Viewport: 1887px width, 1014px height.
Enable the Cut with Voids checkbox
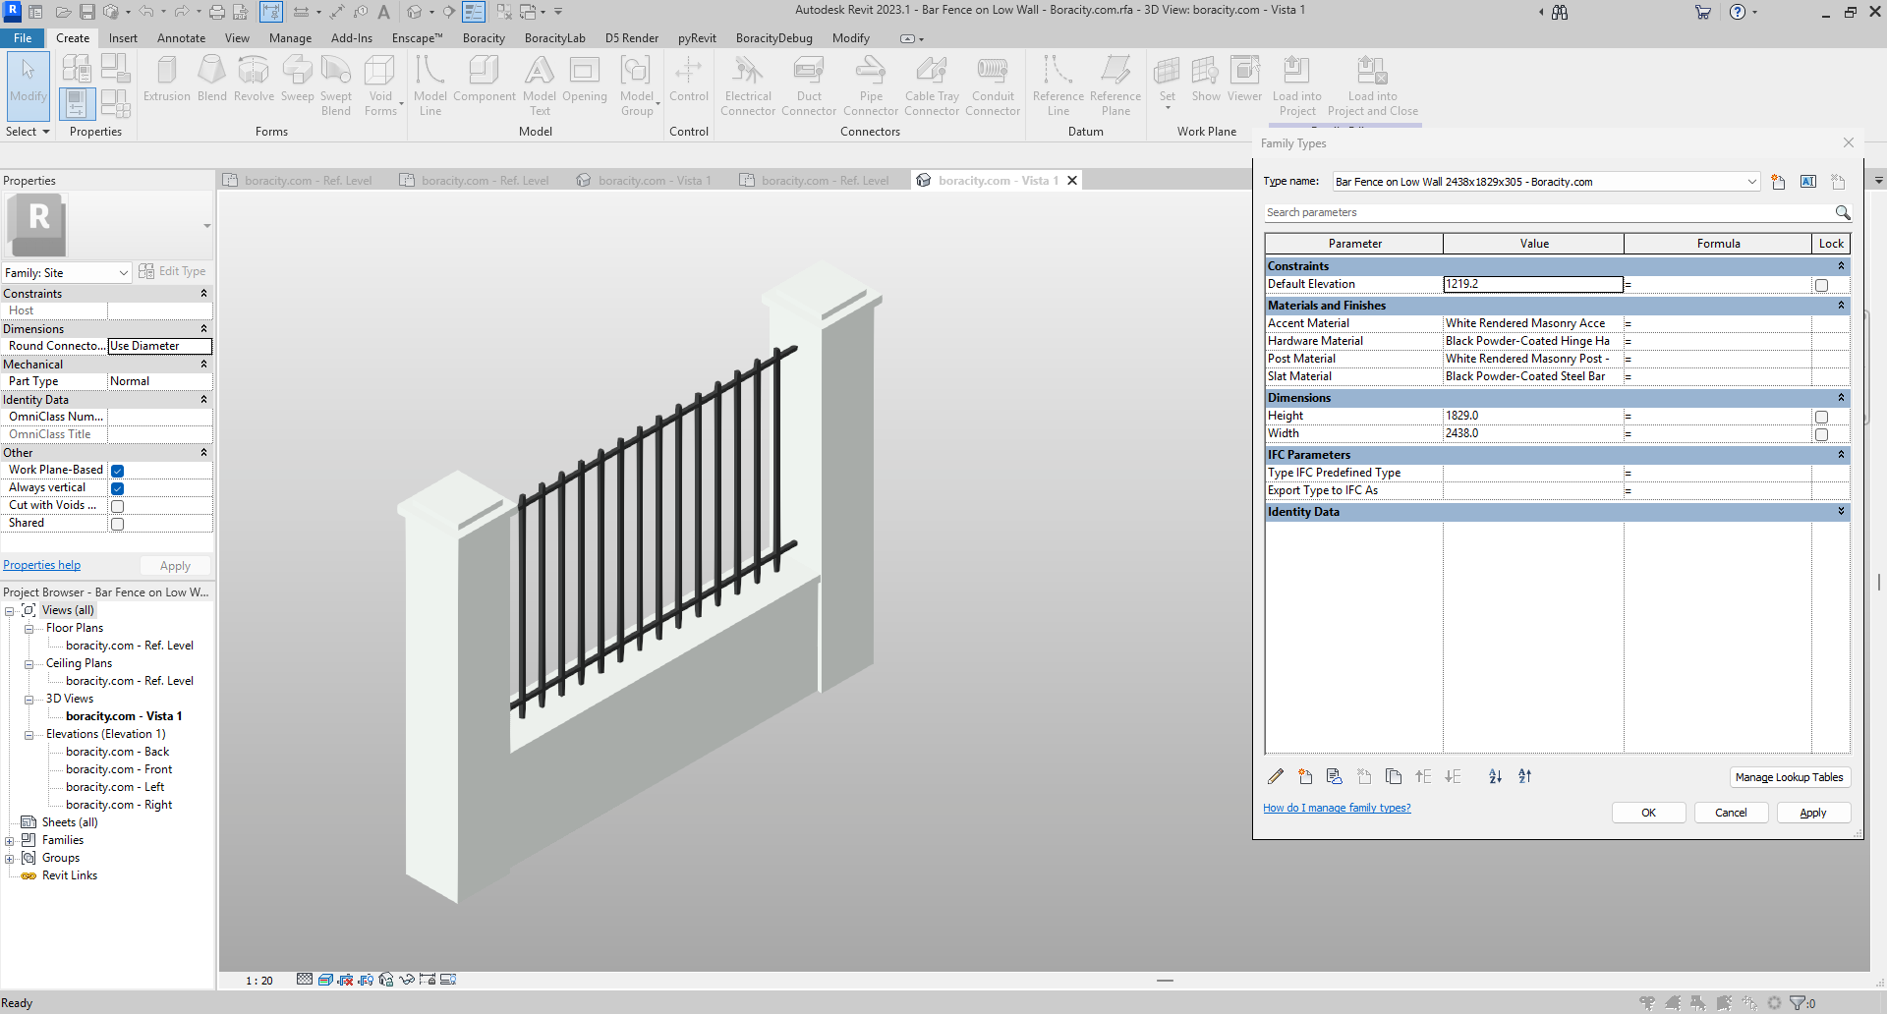pyautogui.click(x=117, y=506)
